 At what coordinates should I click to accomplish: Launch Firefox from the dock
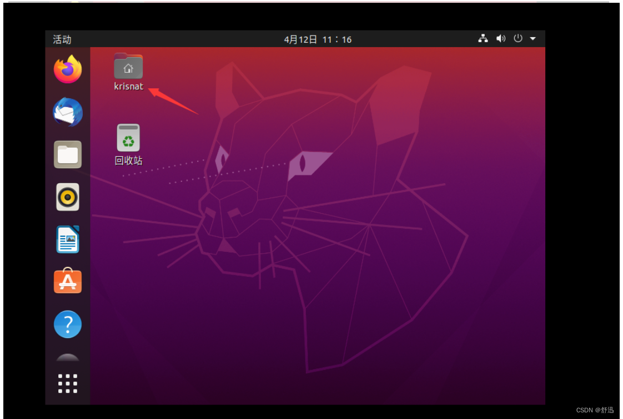pos(67,69)
